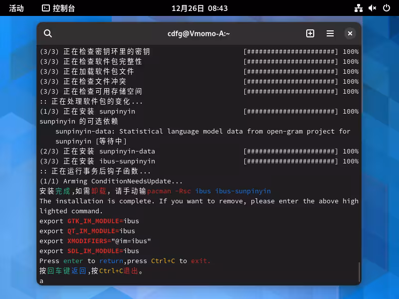Open the terminal search magnifier icon
Image resolution: width=399 pixels, height=299 pixels.
pyautogui.click(x=48, y=33)
